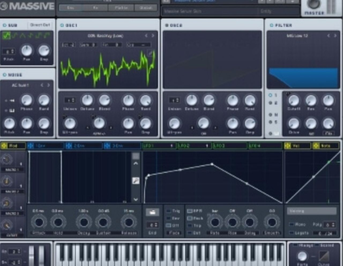Enable the Mono voicing checkbox
Screen dimensions: 343x266
click(291, 224)
